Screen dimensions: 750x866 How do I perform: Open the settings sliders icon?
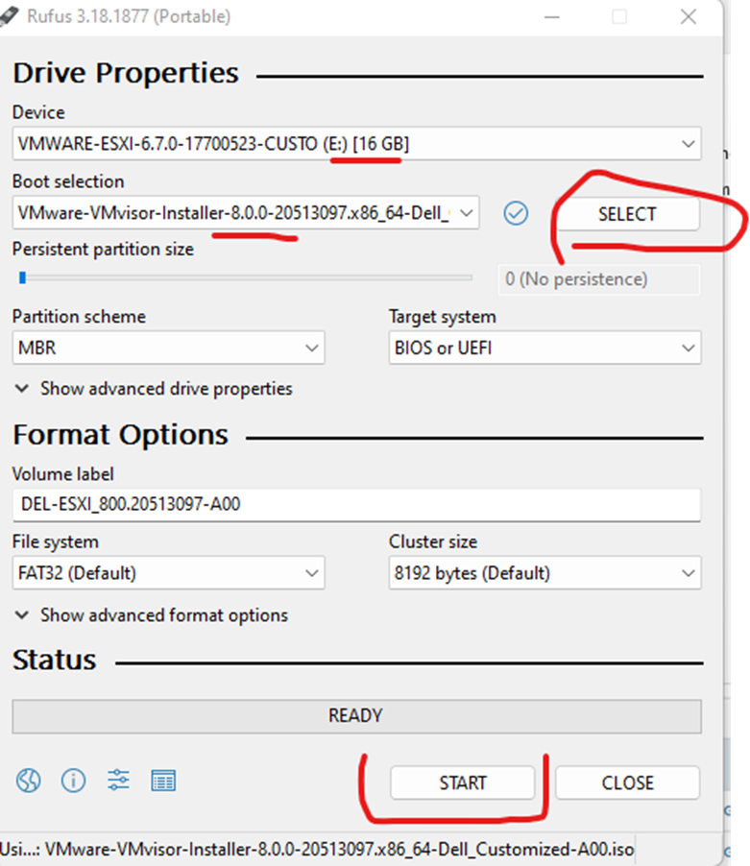118,781
